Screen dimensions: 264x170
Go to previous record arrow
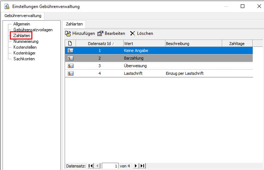[x=97, y=166]
